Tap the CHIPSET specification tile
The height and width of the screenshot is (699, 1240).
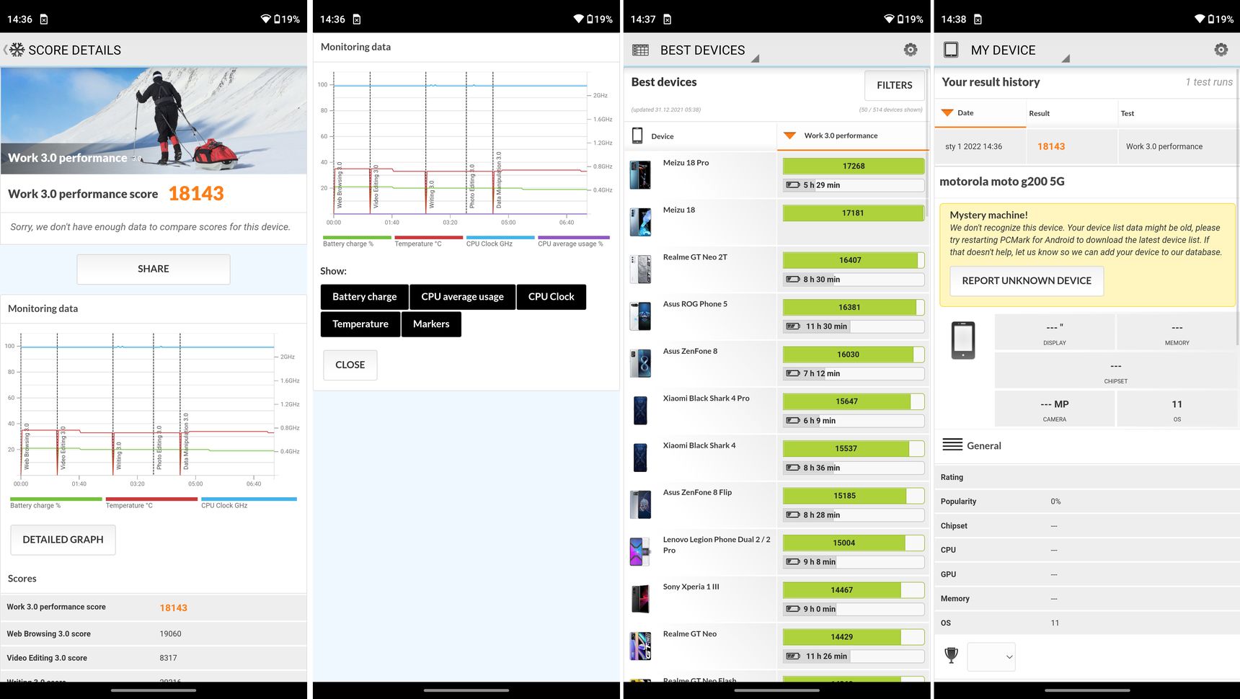click(1116, 370)
